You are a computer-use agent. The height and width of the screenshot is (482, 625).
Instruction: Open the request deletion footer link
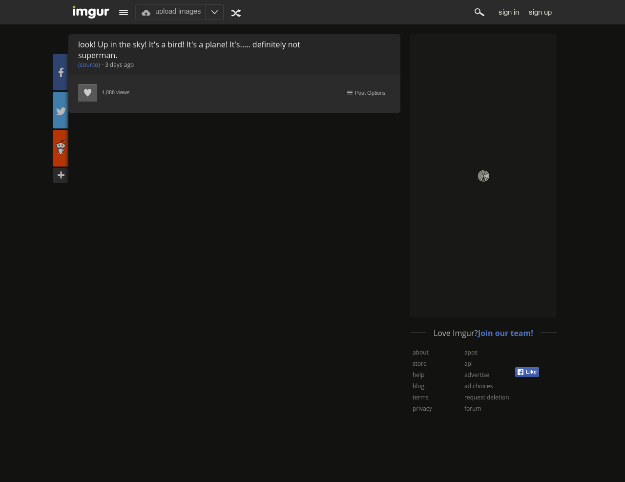[x=486, y=397]
